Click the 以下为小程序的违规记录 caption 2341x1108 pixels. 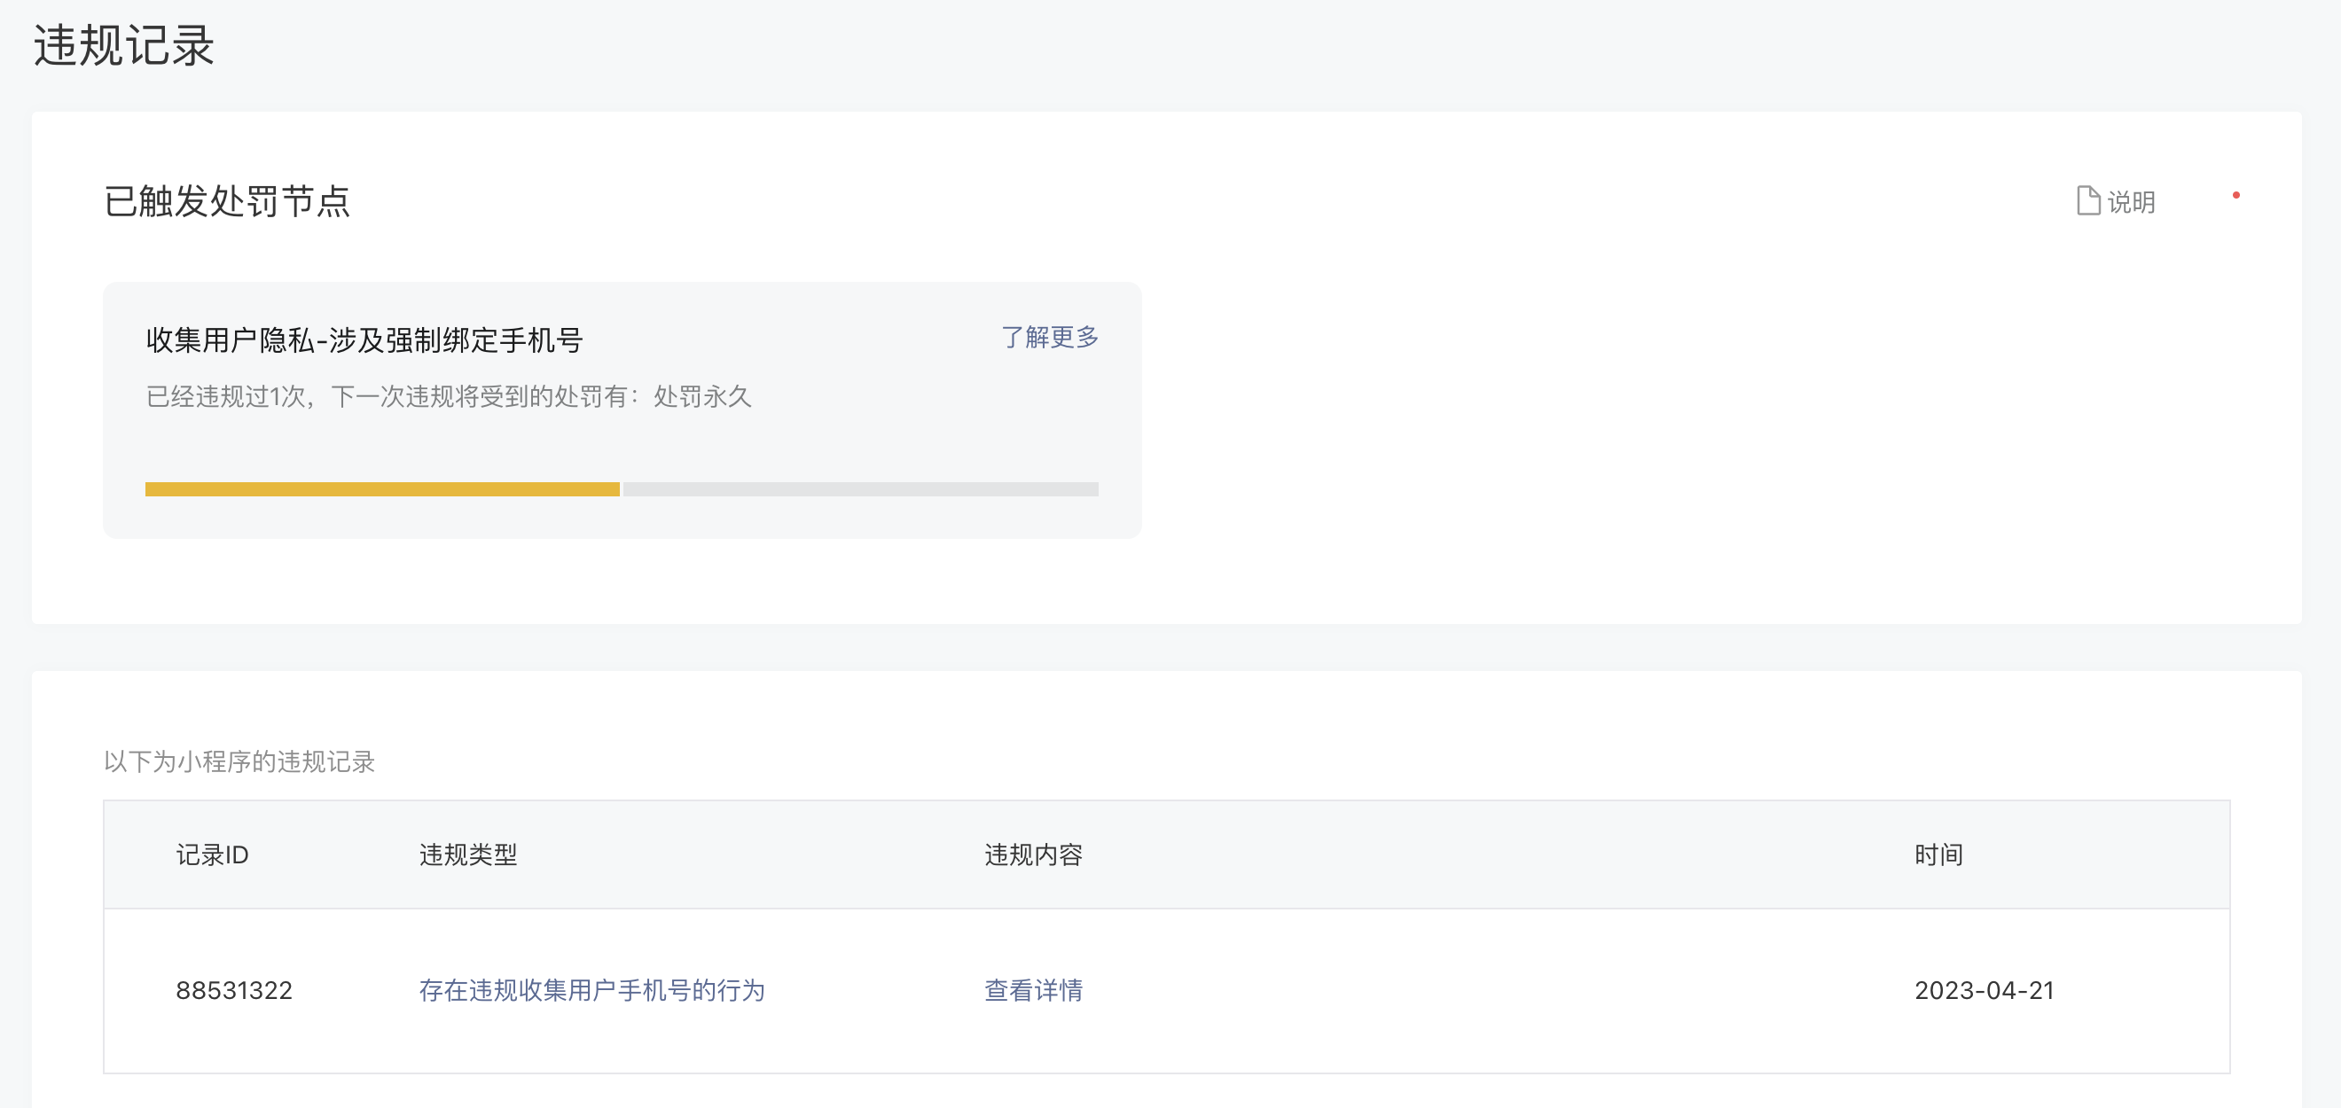239,761
